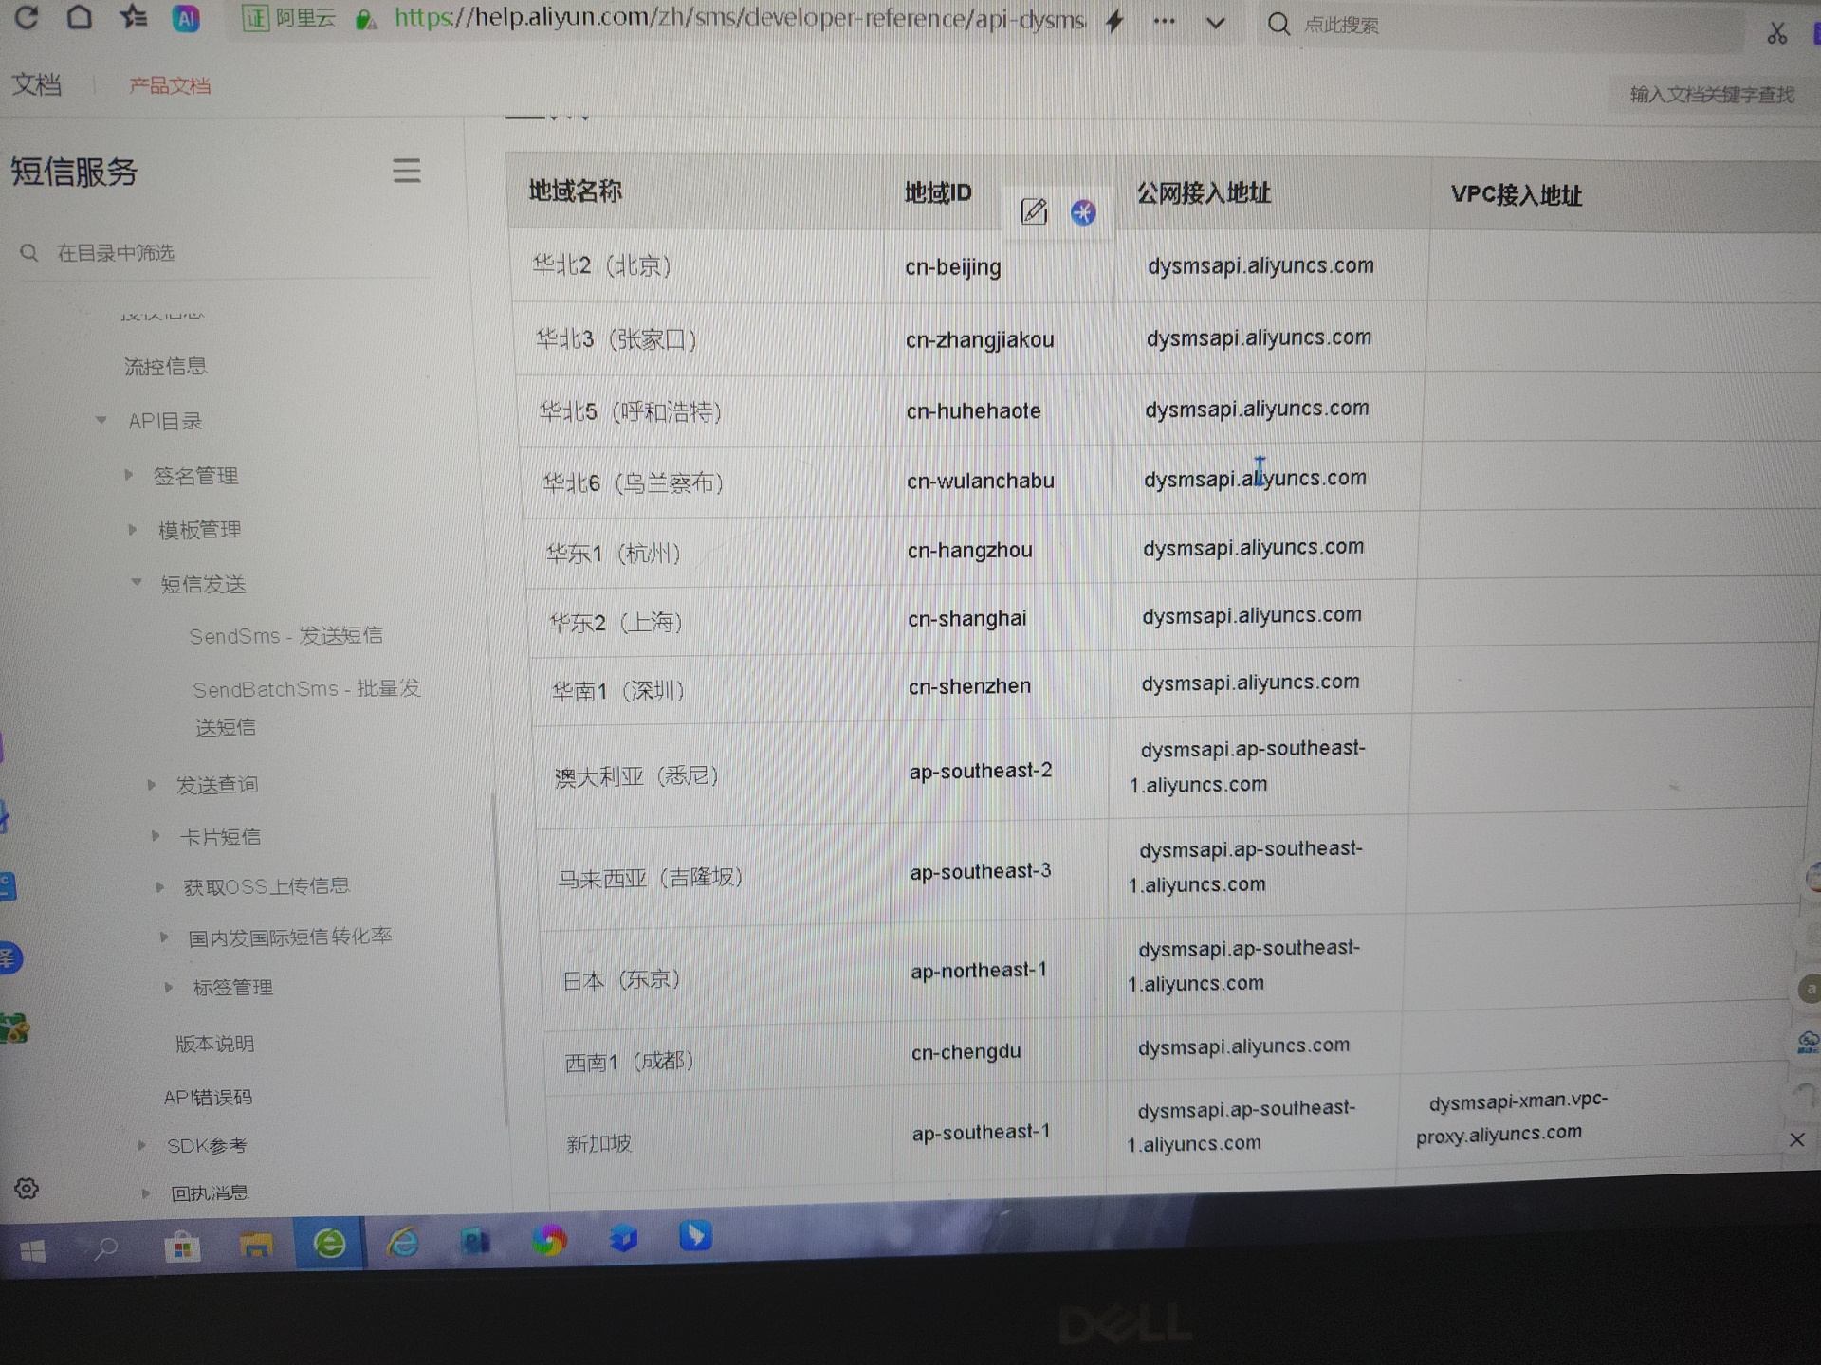Image resolution: width=1821 pixels, height=1365 pixels.
Task: Open the colorful pinwheel app in taskbar
Action: [x=549, y=1239]
